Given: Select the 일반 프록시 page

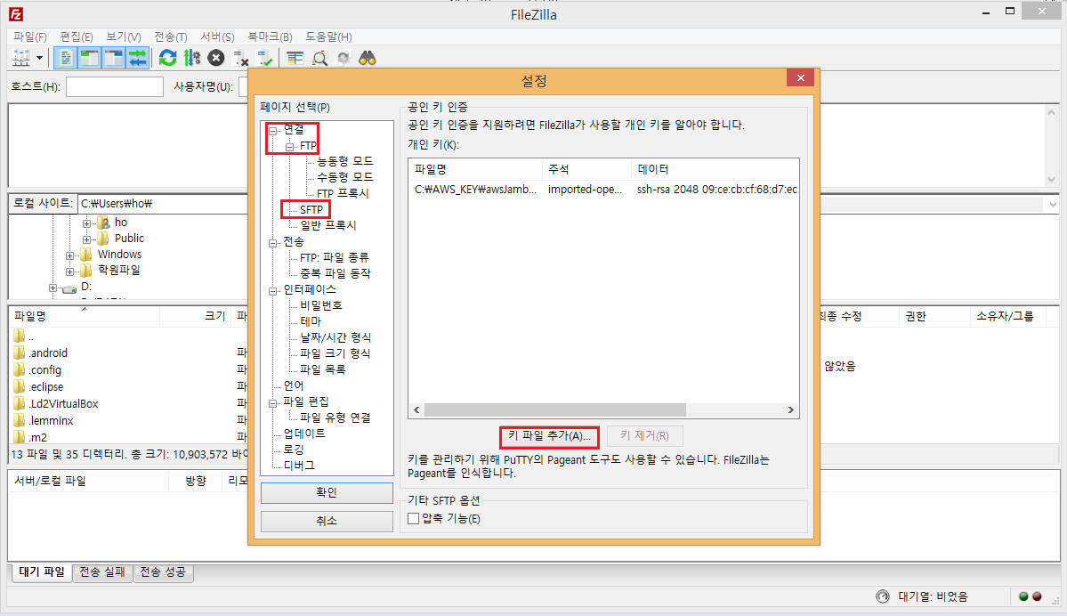Looking at the screenshot, I should pos(328,225).
